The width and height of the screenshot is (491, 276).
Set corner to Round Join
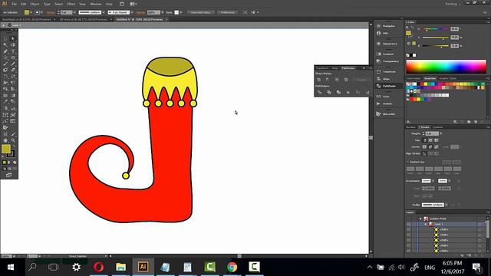click(x=430, y=146)
